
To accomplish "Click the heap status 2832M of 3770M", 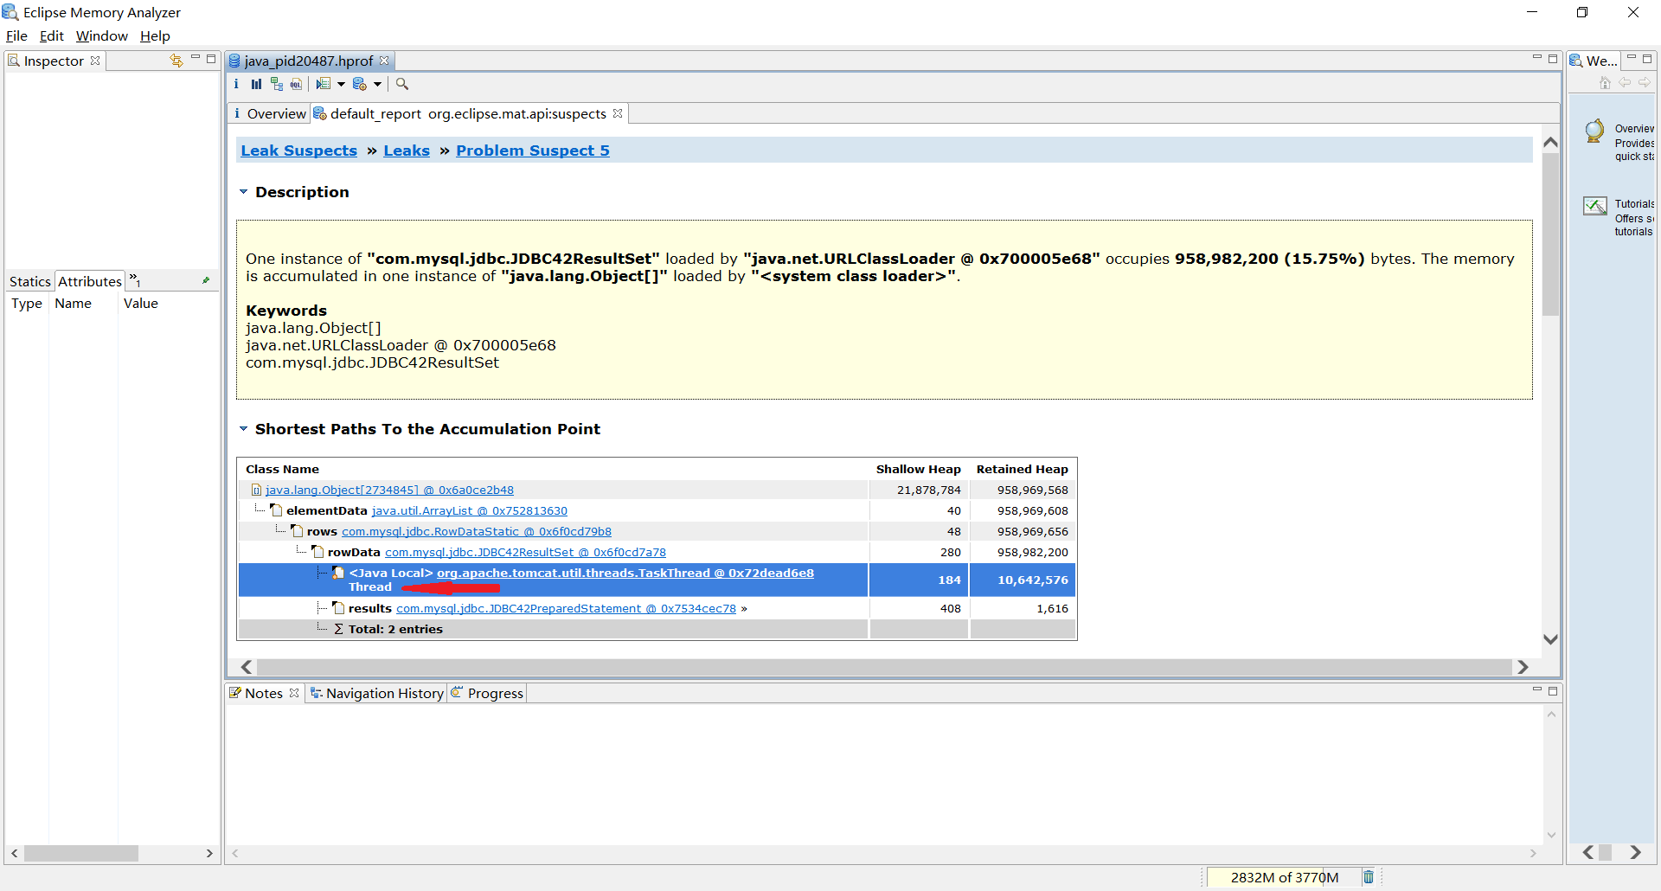I will tap(1284, 877).
